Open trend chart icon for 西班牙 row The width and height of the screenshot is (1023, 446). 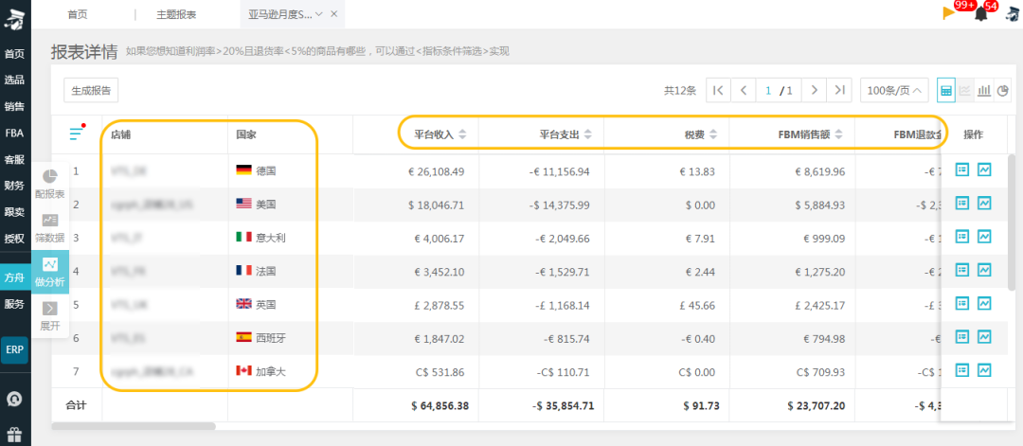(x=984, y=336)
